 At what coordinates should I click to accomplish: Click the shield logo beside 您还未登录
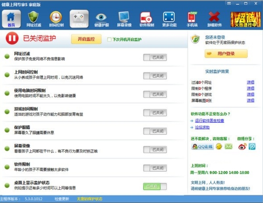[x=195, y=39]
